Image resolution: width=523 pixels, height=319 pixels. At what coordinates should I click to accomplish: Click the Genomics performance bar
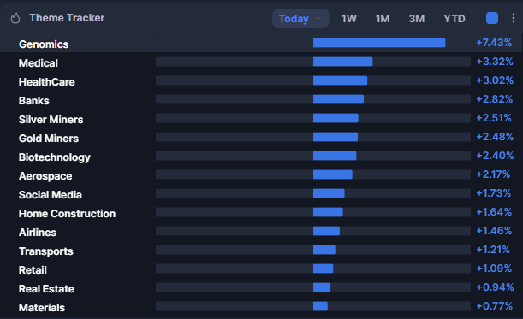pyautogui.click(x=379, y=43)
